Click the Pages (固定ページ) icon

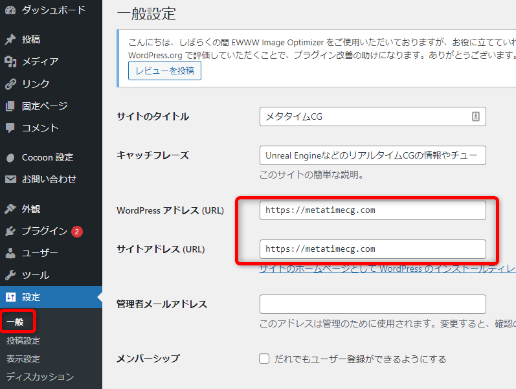[10, 106]
